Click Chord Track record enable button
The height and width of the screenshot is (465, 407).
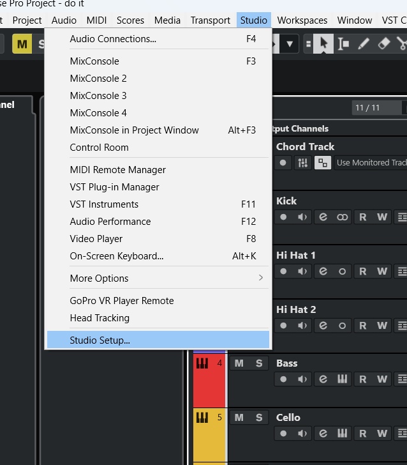[x=283, y=162]
